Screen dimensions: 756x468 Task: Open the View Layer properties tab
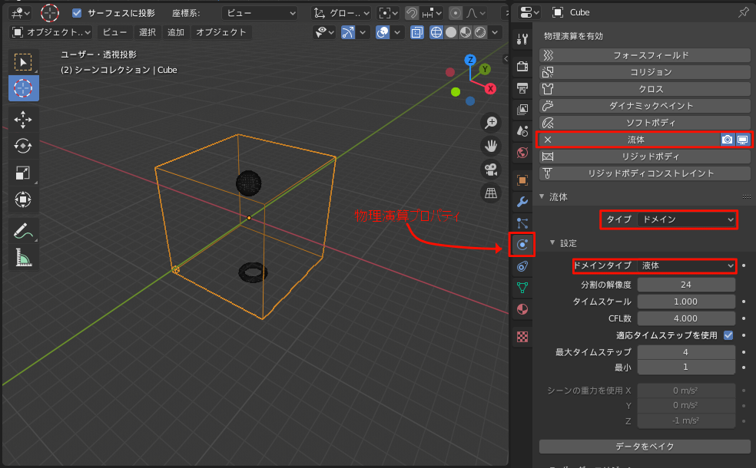tap(522, 109)
